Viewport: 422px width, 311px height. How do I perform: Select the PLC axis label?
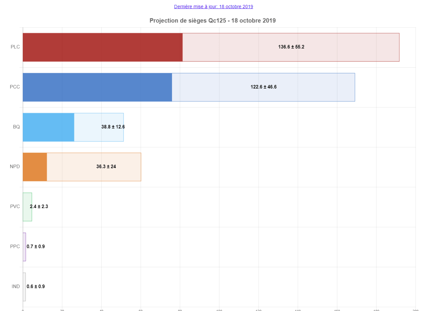pyautogui.click(x=15, y=47)
